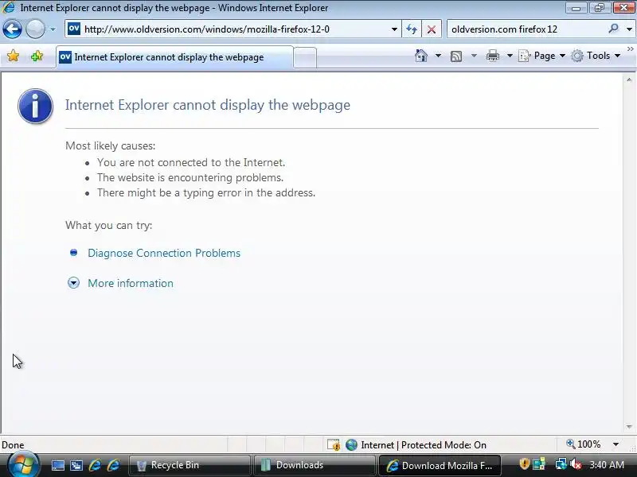
Task: Click the zoom level 100% button
Action: point(584,444)
